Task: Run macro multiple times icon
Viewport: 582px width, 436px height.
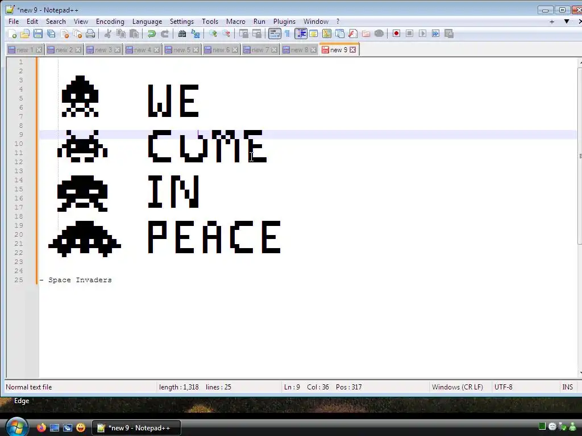Action: (436, 33)
